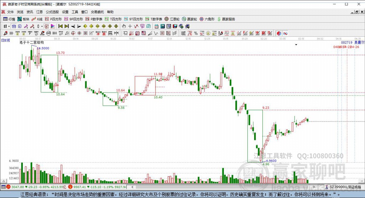Open the 赢家轮 wheel tool
The image size is (365, 198).
(190, 19)
